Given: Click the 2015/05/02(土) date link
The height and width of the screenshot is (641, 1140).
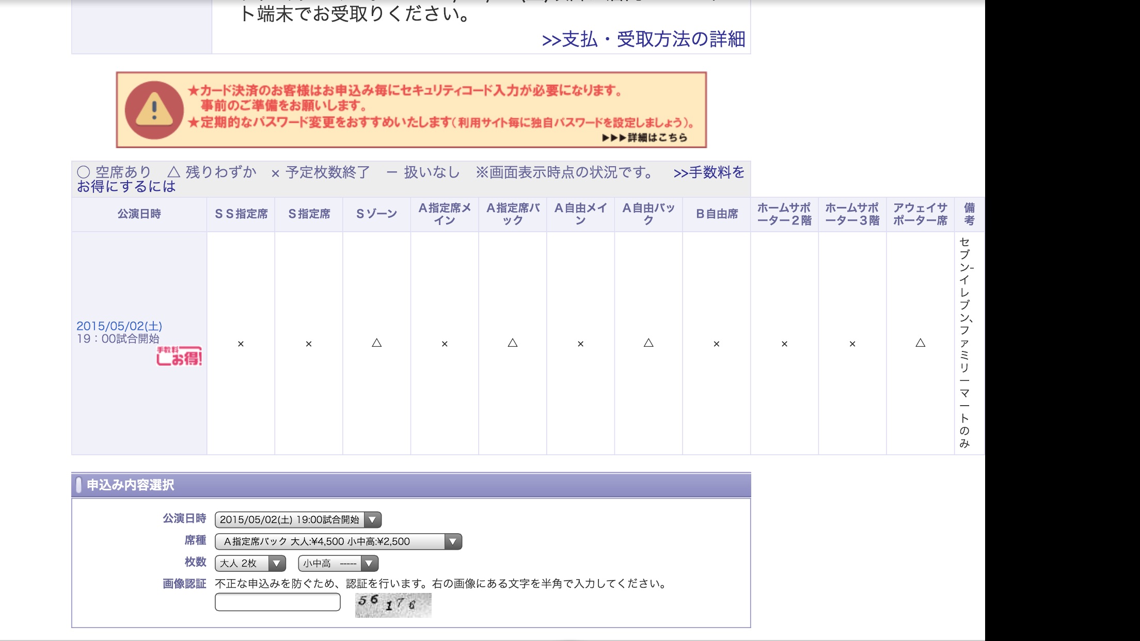Looking at the screenshot, I should pyautogui.click(x=119, y=326).
